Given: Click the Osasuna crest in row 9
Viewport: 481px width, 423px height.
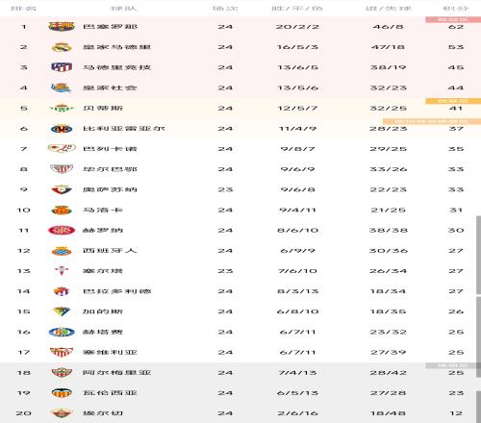Looking at the screenshot, I should (x=62, y=189).
